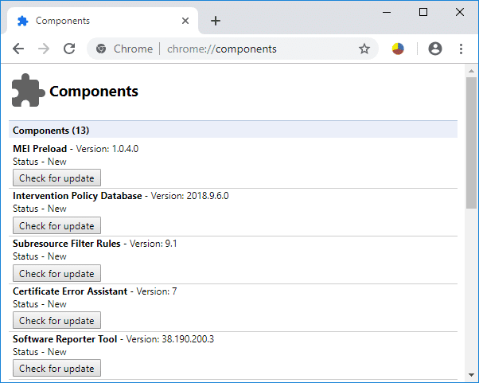Click version text '2018.9.6.0'
This screenshot has width=479, height=383.
coord(208,196)
